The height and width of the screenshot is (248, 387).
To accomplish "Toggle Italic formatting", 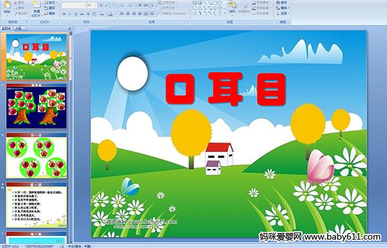I will pos(70,14).
